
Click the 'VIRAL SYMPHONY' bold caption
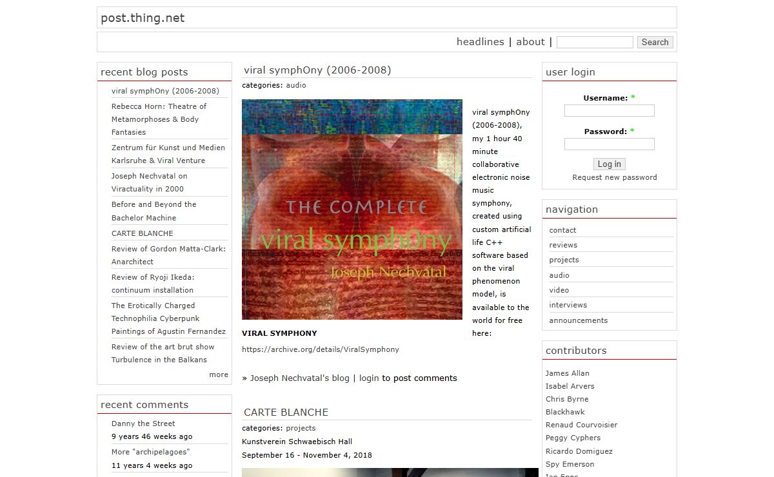(x=279, y=334)
